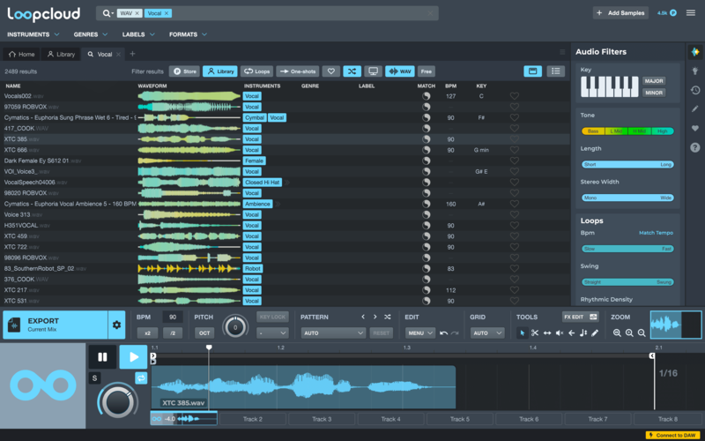Image resolution: width=705 pixels, height=441 pixels.
Task: Adjust the Stereo Width slider
Action: pyautogui.click(x=627, y=198)
